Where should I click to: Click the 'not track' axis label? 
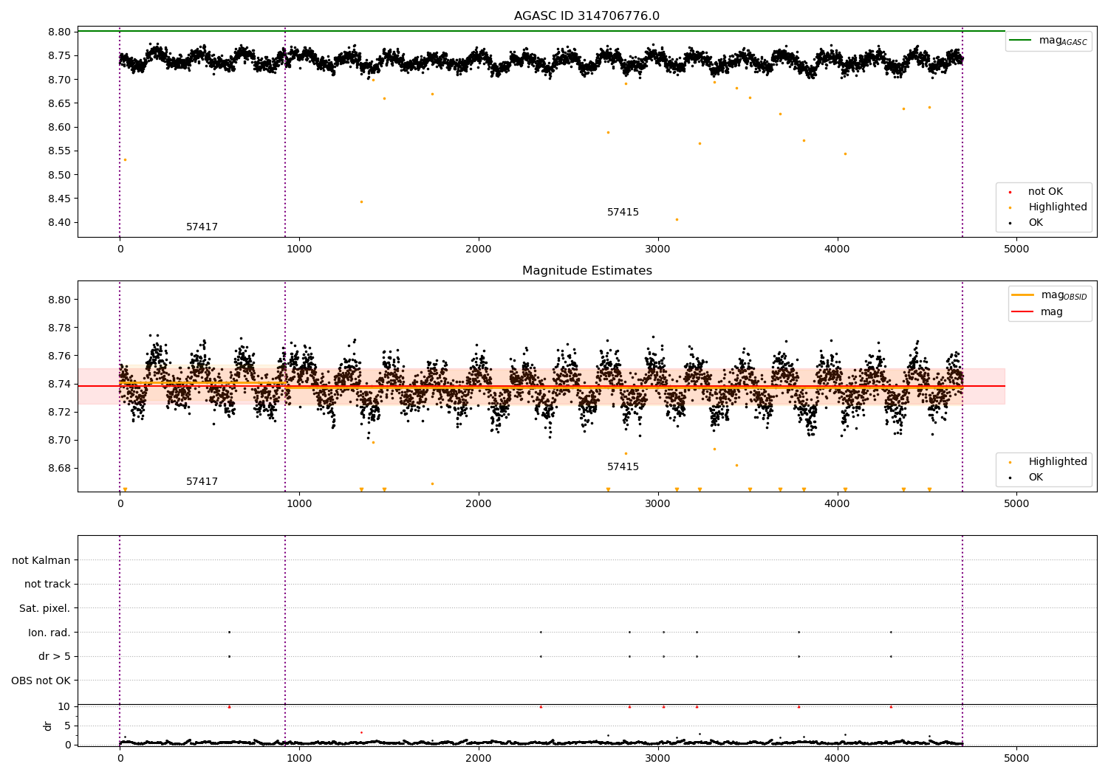47,585
